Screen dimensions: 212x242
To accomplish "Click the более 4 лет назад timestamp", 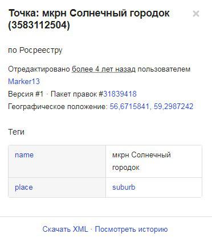I will pos(104,69).
